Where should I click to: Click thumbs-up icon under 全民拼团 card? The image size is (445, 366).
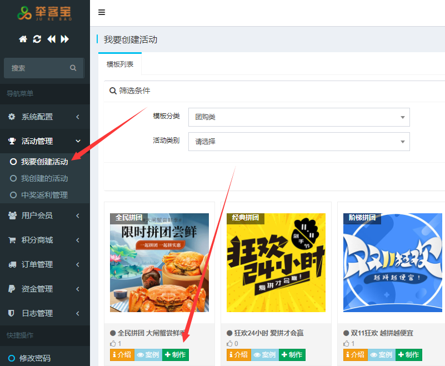point(113,343)
